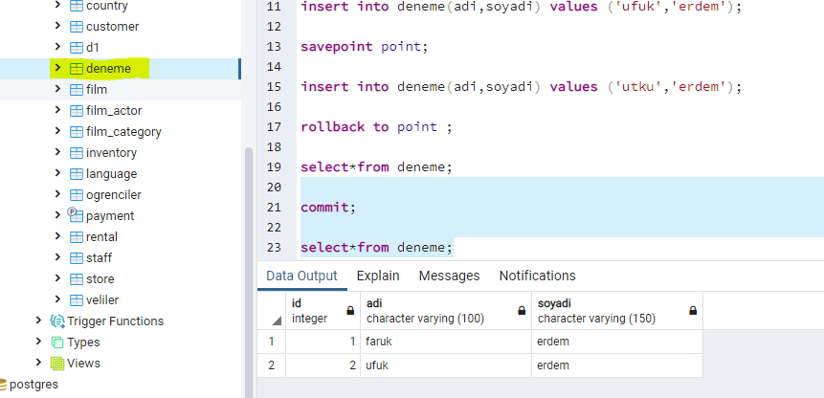The image size is (824, 398).
Task: Click the Types node icon
Action: (56, 343)
